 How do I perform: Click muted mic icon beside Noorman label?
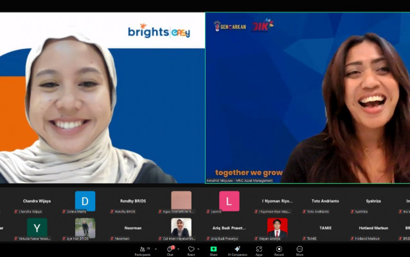(x=112, y=238)
